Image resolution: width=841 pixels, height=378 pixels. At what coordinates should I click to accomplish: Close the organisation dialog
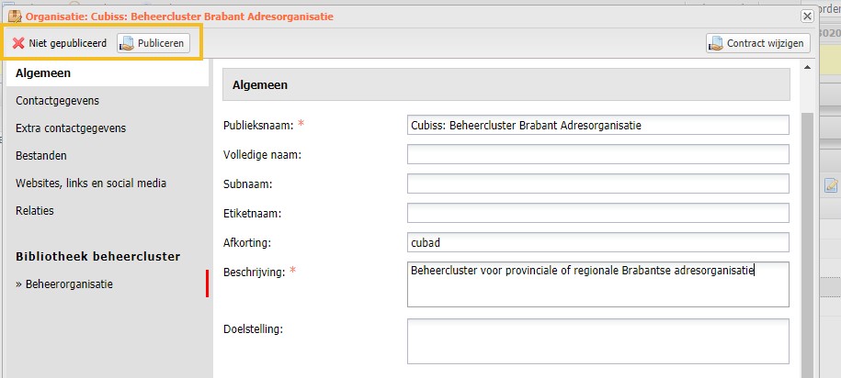[x=807, y=17]
